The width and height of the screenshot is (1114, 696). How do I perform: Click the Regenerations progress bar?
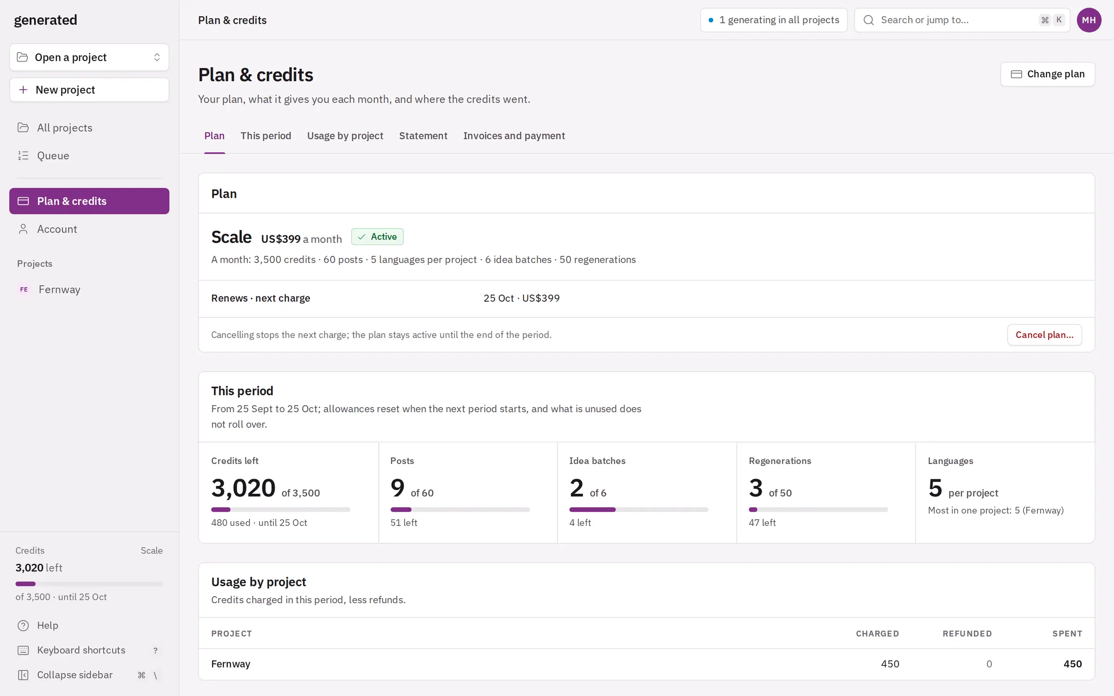tap(818, 509)
